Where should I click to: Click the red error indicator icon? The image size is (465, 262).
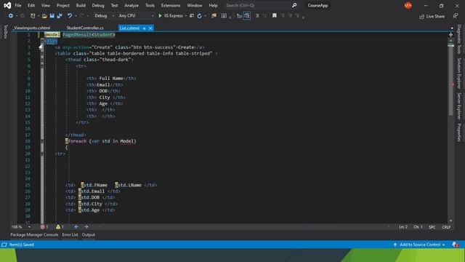(42, 227)
